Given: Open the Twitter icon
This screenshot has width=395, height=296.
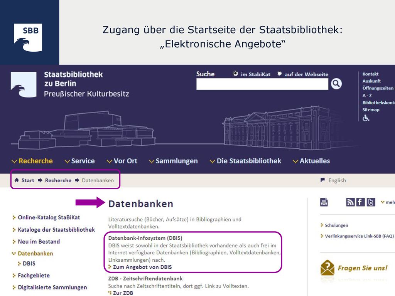Looking at the screenshot, I should click(x=371, y=202).
